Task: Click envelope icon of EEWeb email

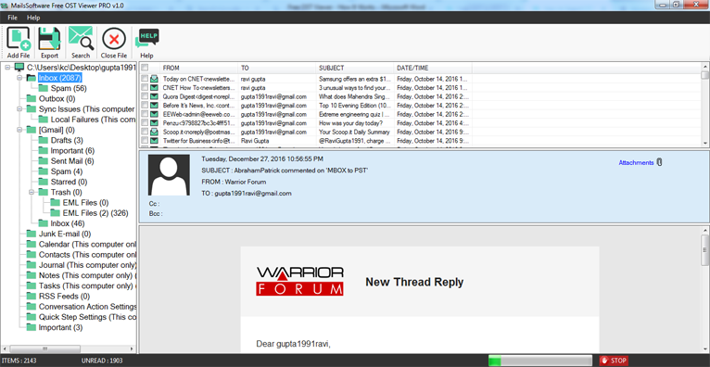Action: [x=154, y=114]
